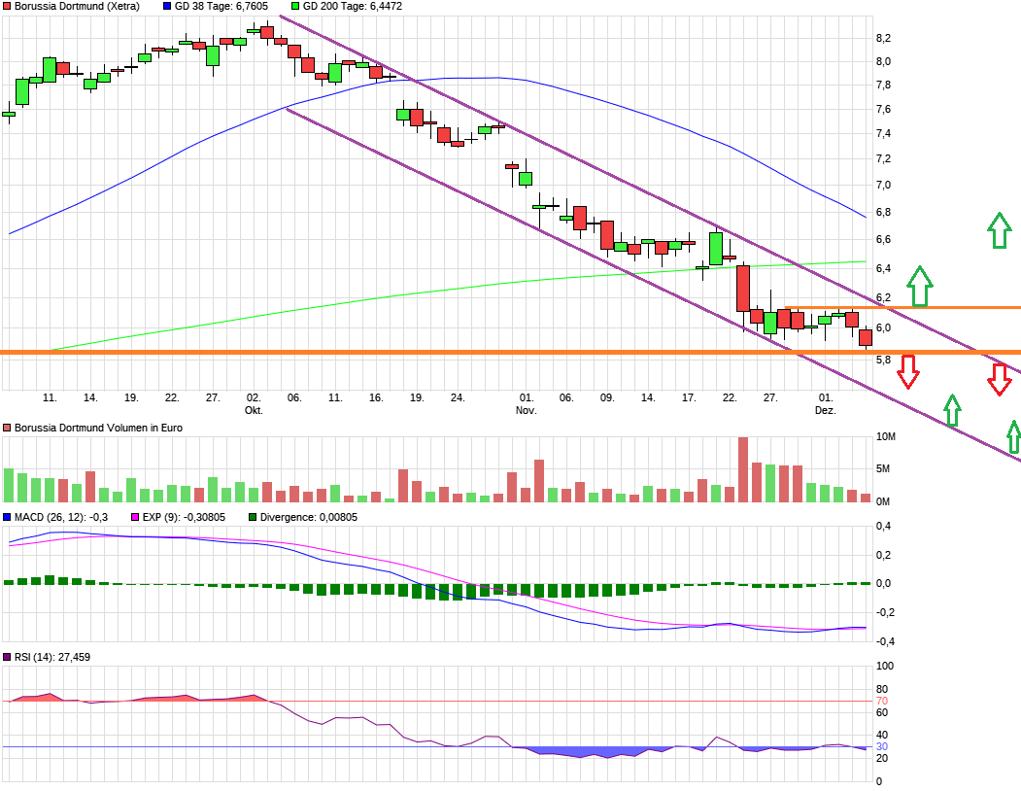Click the Volumen in Euro legend swatch
The width and height of the screenshot is (1021, 791).
[x=7, y=429]
